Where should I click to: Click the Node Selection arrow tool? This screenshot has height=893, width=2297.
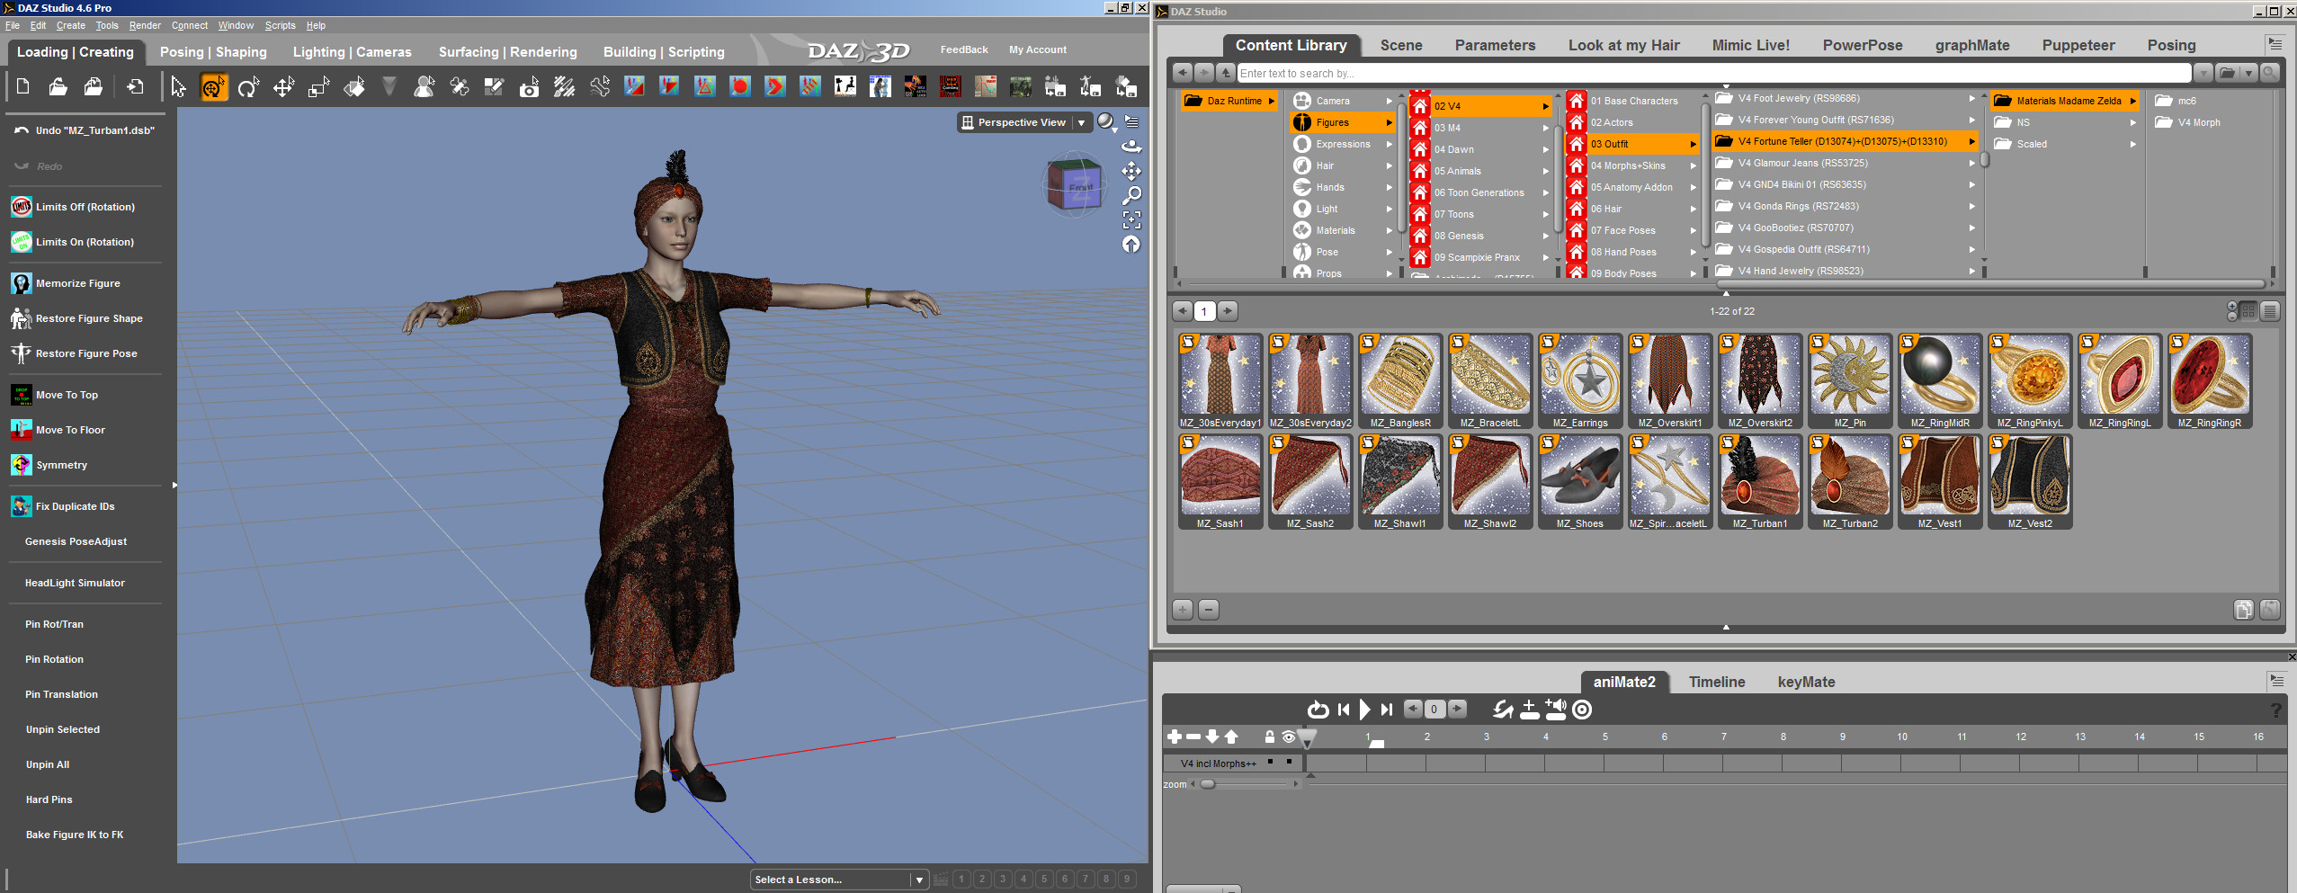178,87
